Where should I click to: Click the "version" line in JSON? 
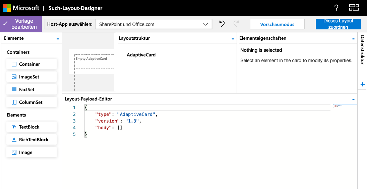[118, 121]
